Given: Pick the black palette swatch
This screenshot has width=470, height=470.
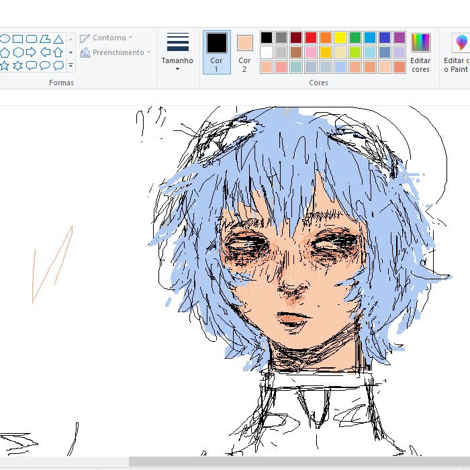Looking at the screenshot, I should coord(267,38).
